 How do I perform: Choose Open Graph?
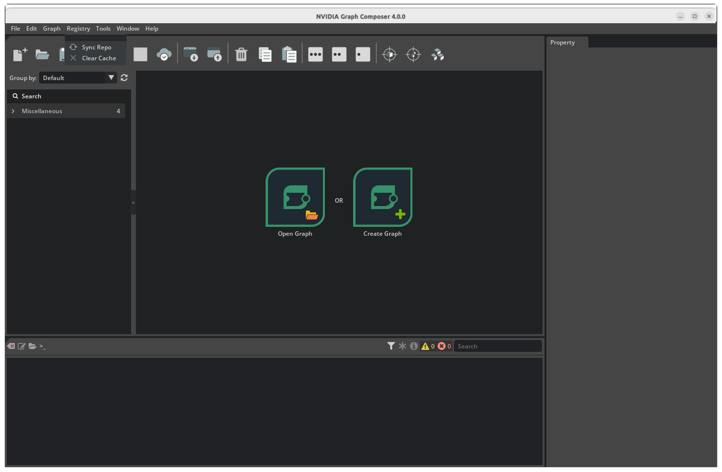(x=295, y=198)
